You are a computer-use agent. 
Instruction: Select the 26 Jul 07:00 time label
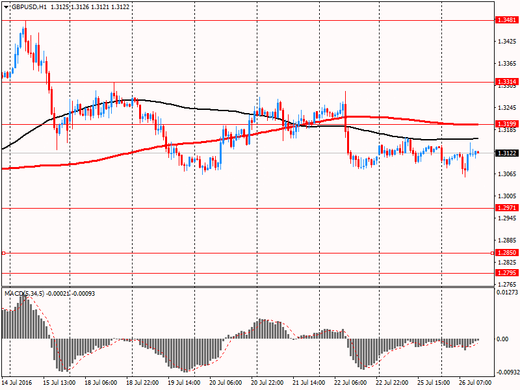tap(475, 383)
